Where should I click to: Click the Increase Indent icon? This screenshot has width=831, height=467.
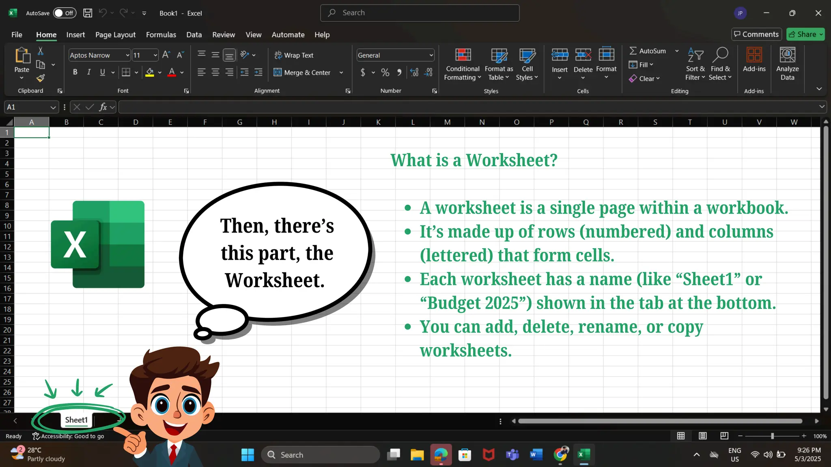point(258,72)
